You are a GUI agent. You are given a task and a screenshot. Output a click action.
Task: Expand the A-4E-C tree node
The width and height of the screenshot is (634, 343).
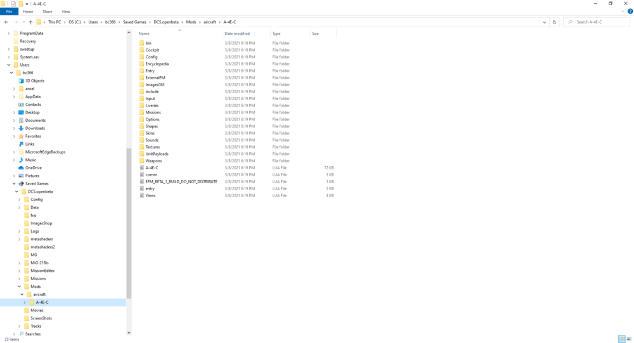tap(25, 302)
